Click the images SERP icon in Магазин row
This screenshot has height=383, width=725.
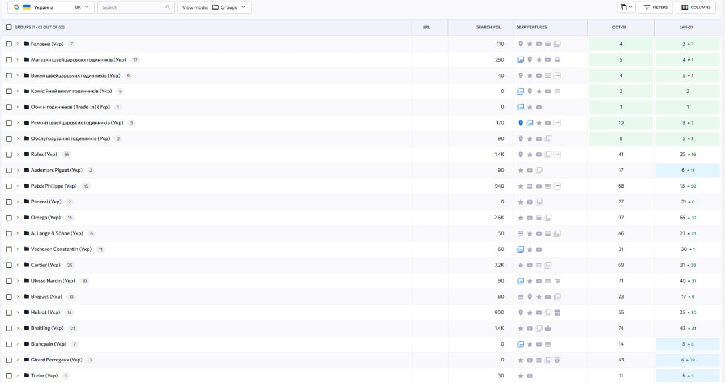point(521,59)
